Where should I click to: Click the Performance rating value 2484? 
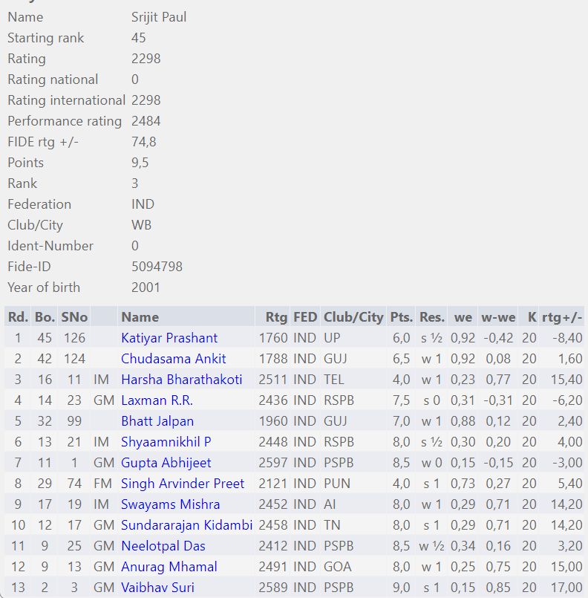[x=146, y=121]
